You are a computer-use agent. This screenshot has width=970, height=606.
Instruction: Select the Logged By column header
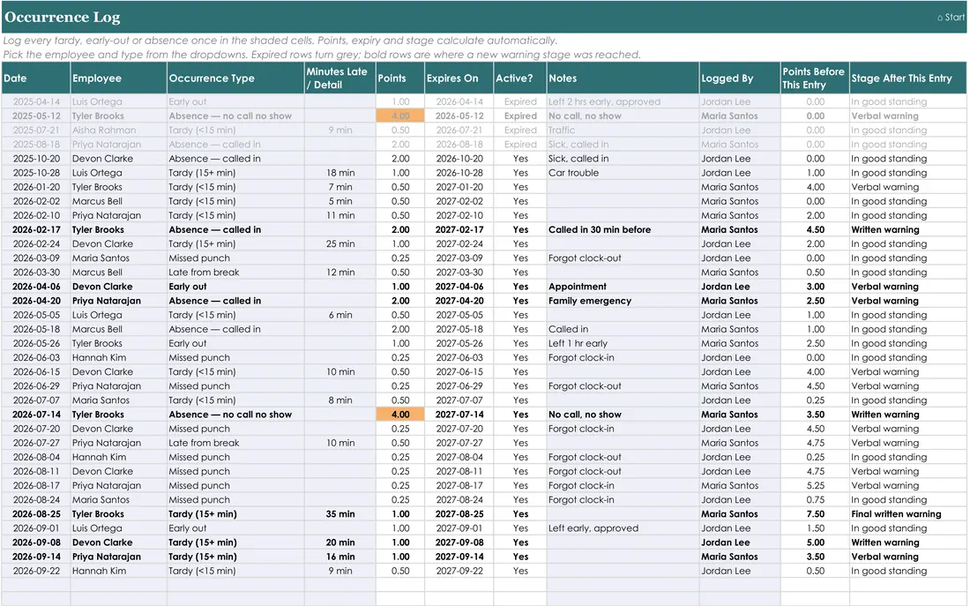[x=740, y=78]
